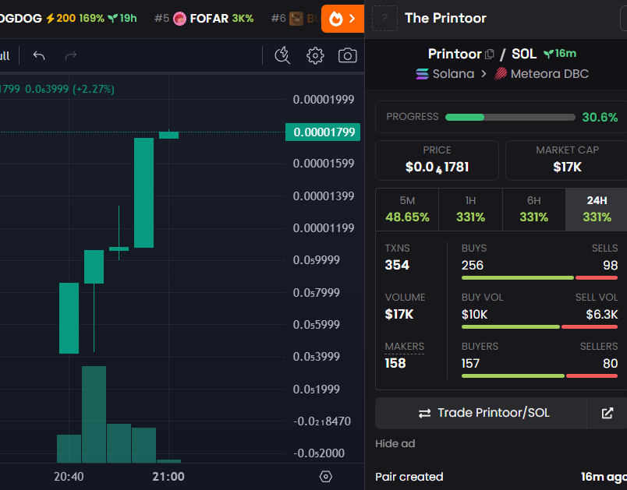Click the BUYERS count 157
This screenshot has width=627, height=490.
pyautogui.click(x=470, y=363)
